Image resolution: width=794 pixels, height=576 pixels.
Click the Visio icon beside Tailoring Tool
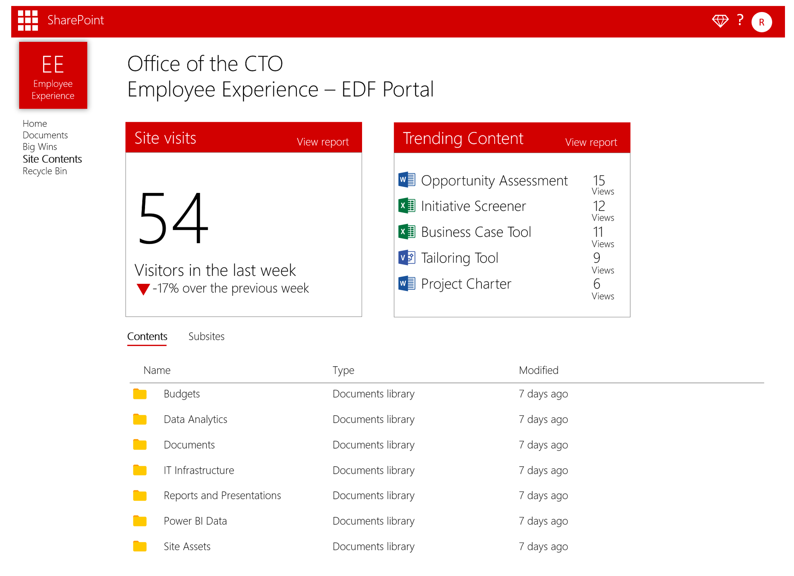point(406,258)
